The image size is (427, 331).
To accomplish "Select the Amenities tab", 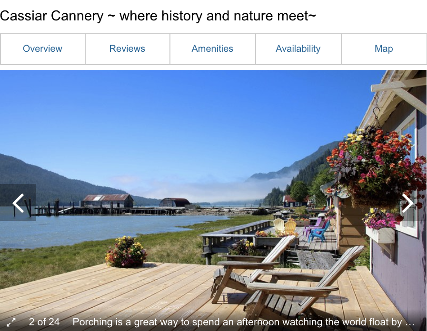I will pyautogui.click(x=212, y=49).
